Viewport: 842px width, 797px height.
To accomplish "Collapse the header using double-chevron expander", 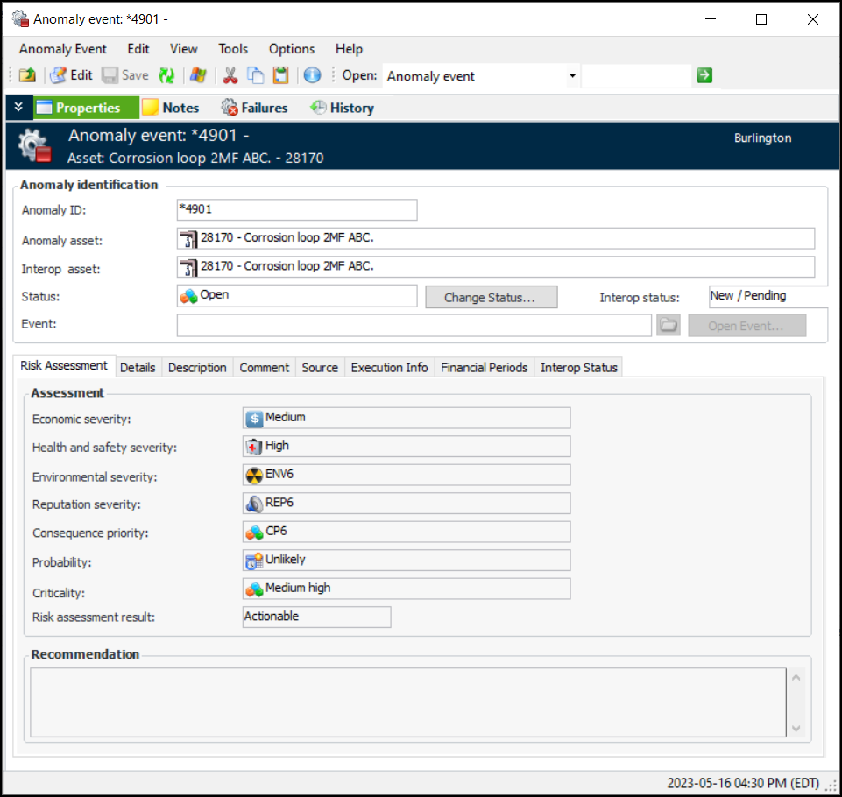I will click(18, 108).
